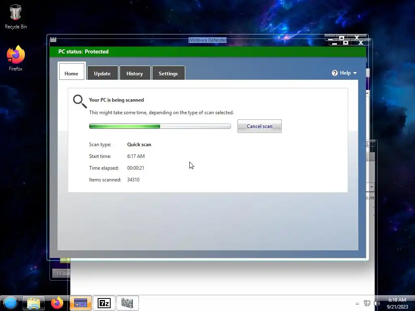The image size is (415, 311).
Task: Open the Start menu orb
Action: [10, 303]
